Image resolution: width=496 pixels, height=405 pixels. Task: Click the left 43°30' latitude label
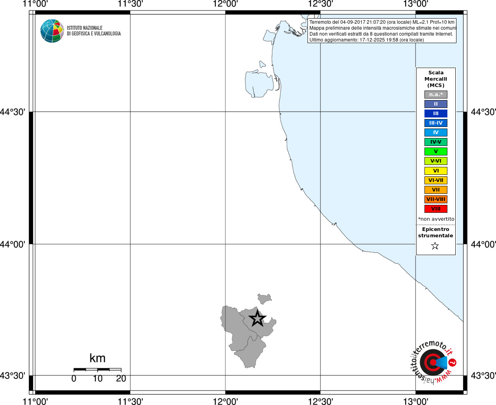coord(13,376)
